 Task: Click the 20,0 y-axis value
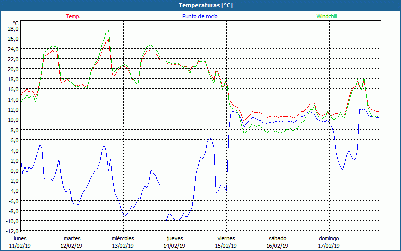(14, 69)
